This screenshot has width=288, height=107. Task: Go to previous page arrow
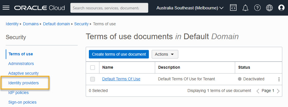[x=258, y=91]
